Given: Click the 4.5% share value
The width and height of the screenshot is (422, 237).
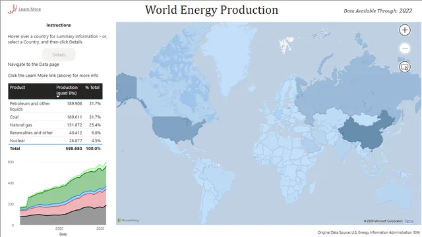Looking at the screenshot, I should [96, 140].
